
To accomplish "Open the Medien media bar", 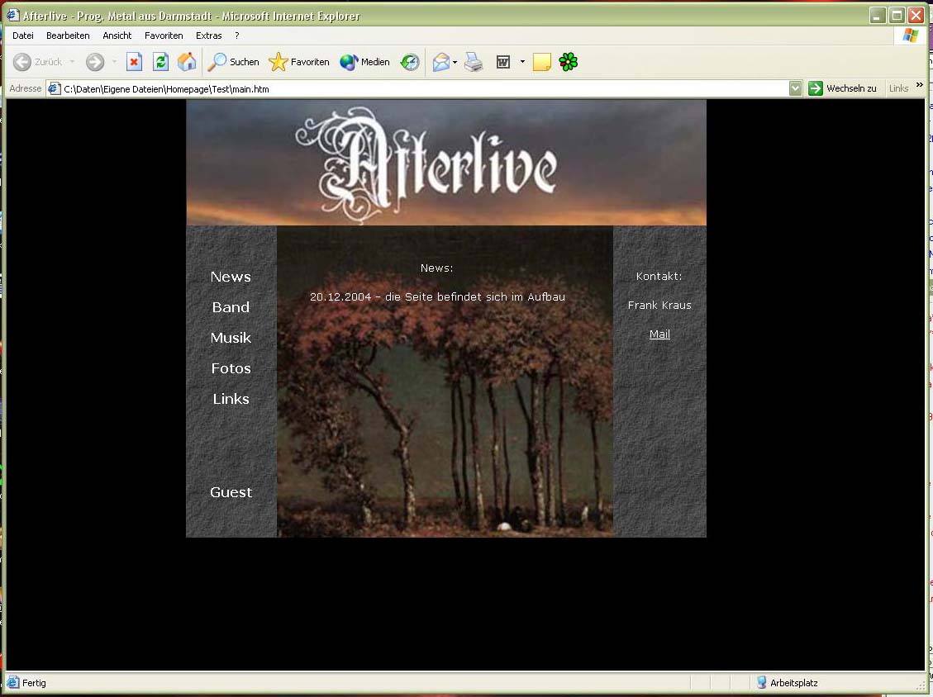I will (x=364, y=62).
